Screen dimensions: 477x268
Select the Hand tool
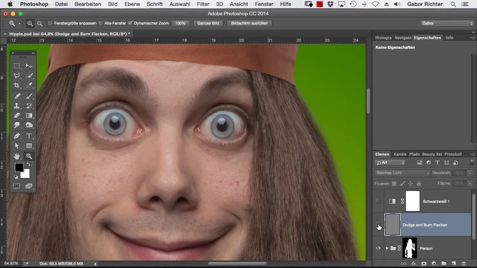17,156
